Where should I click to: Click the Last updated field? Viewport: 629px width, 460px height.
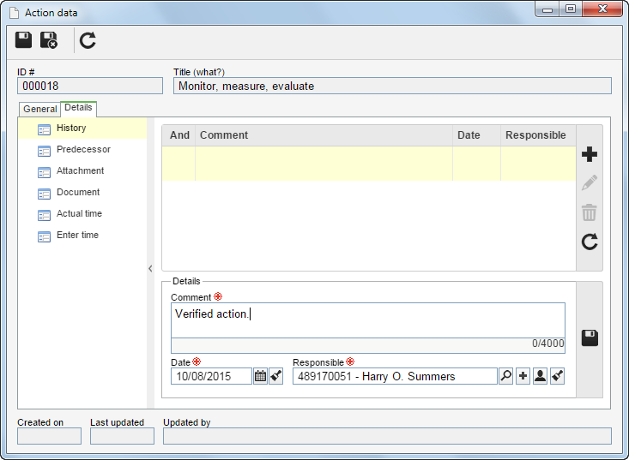pos(123,436)
